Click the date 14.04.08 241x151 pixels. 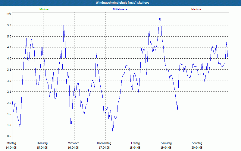coord(11,148)
